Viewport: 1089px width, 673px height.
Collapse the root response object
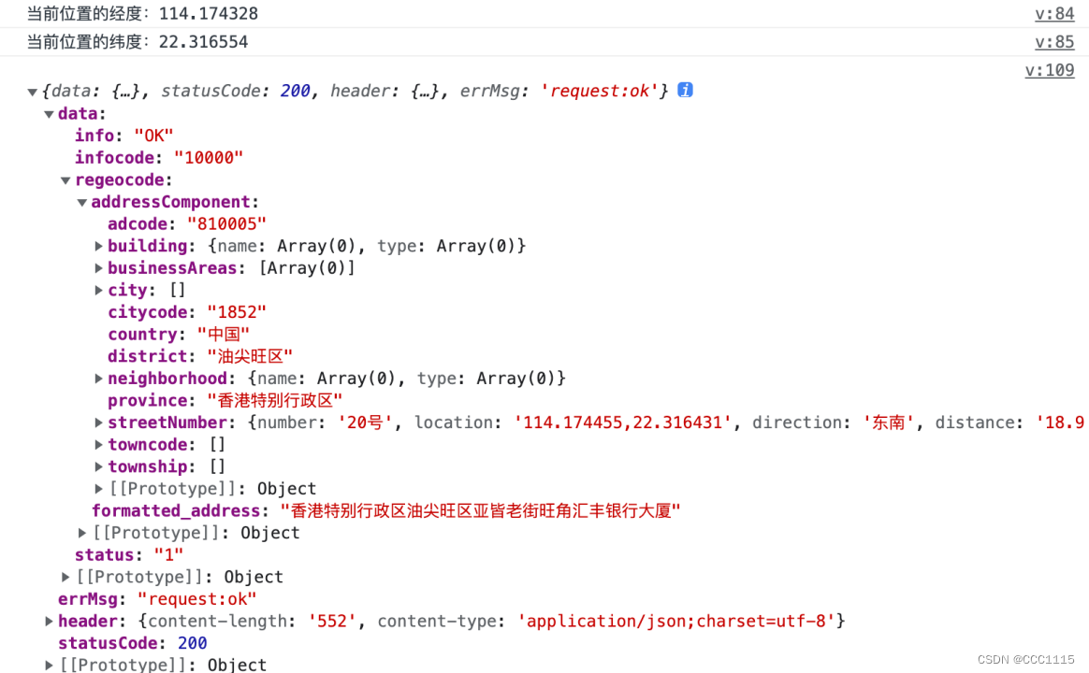point(32,92)
